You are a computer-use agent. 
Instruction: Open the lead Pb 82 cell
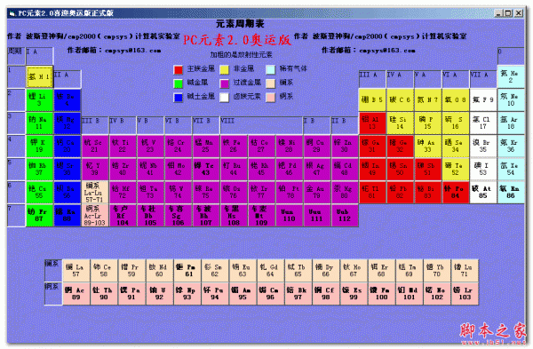coord(400,193)
